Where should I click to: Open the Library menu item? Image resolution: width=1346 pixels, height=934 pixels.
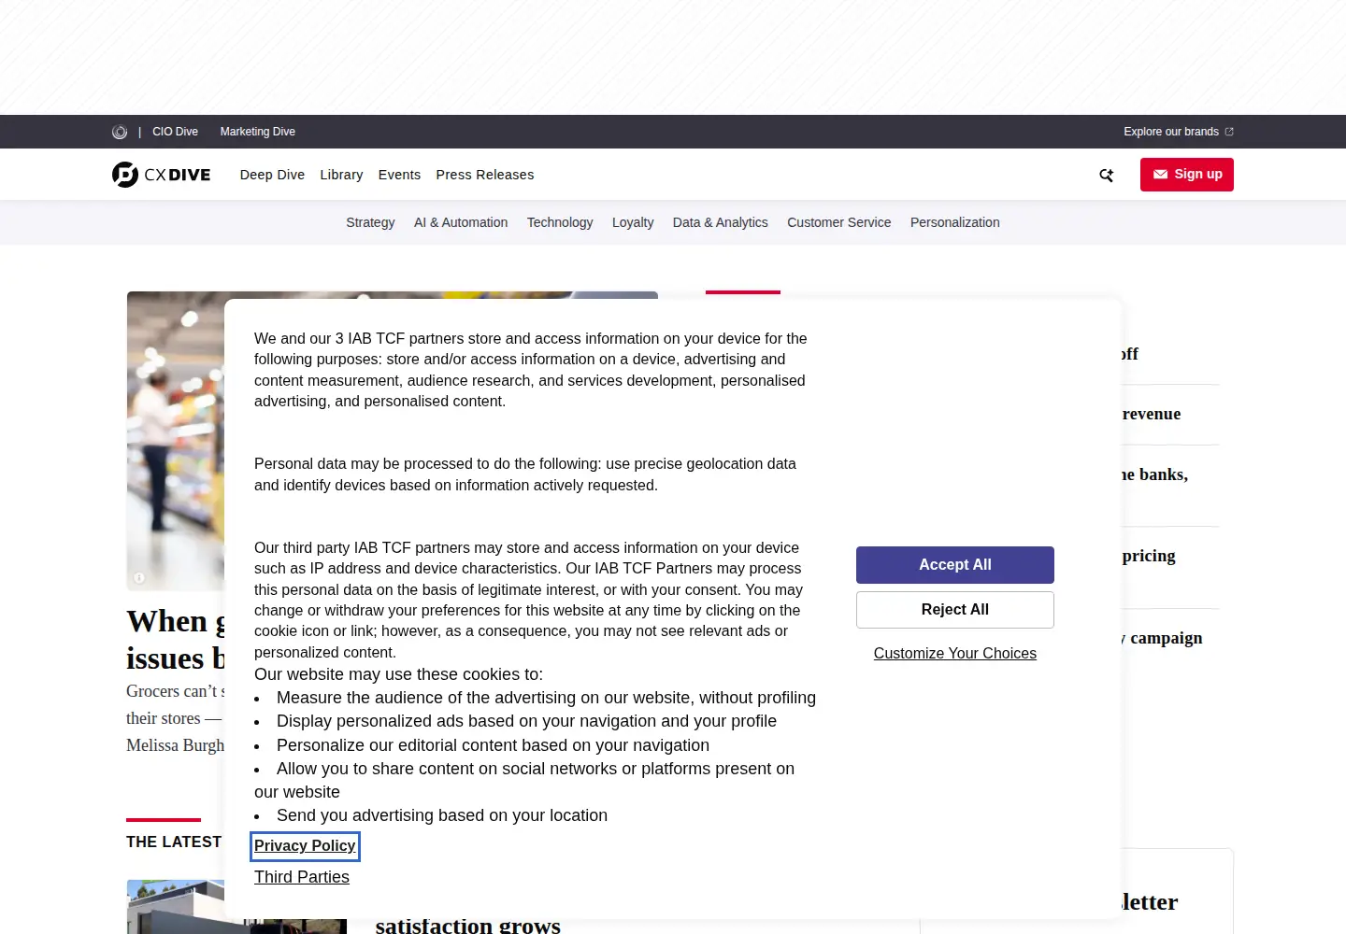[341, 175]
